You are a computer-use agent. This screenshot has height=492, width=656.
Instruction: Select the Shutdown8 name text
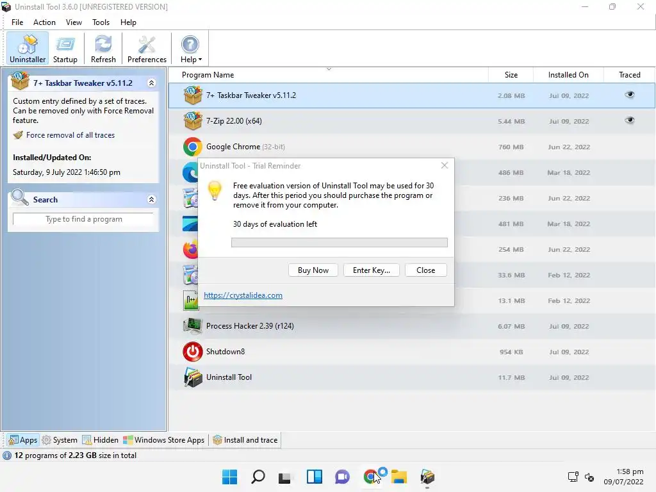pyautogui.click(x=225, y=352)
